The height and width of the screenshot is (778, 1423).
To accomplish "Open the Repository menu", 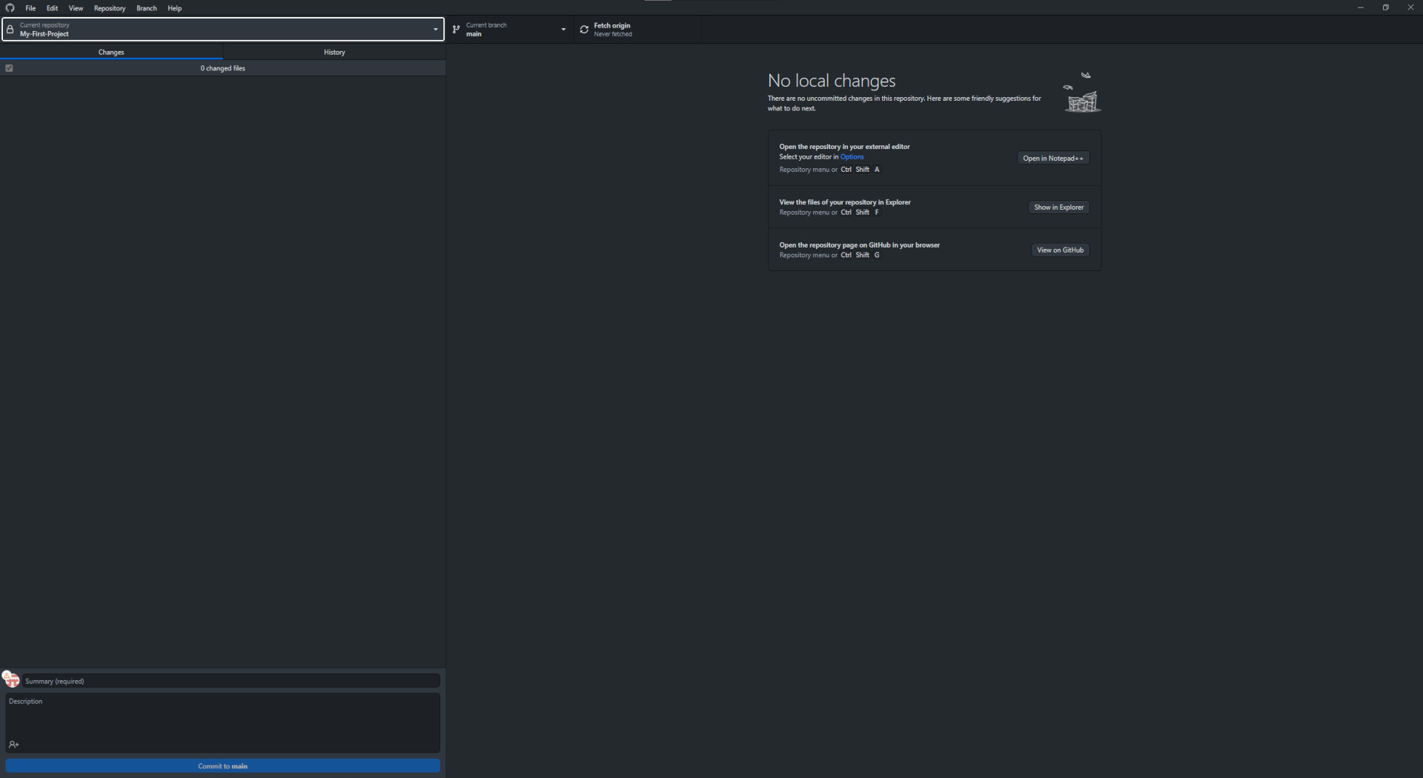I will click(110, 8).
